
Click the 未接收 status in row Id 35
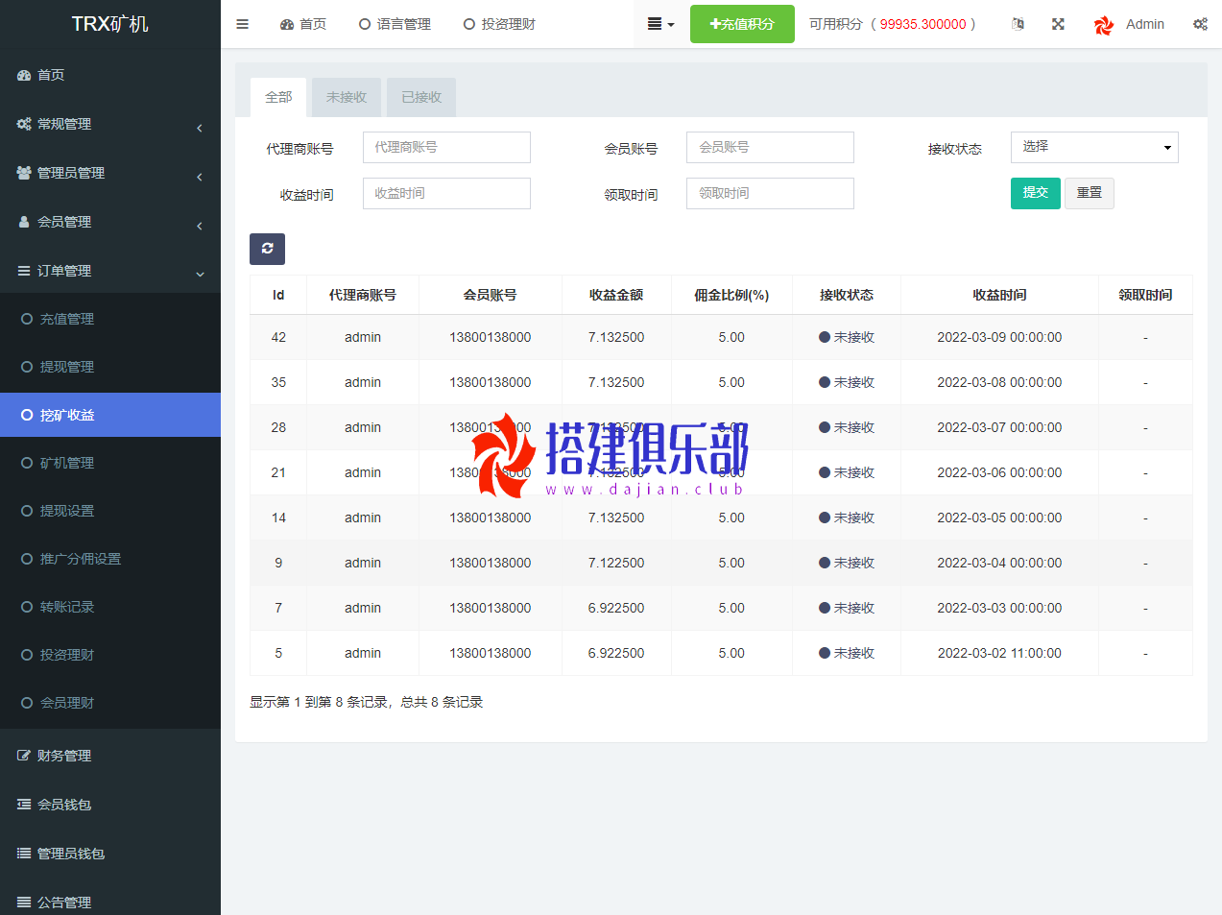pos(847,382)
